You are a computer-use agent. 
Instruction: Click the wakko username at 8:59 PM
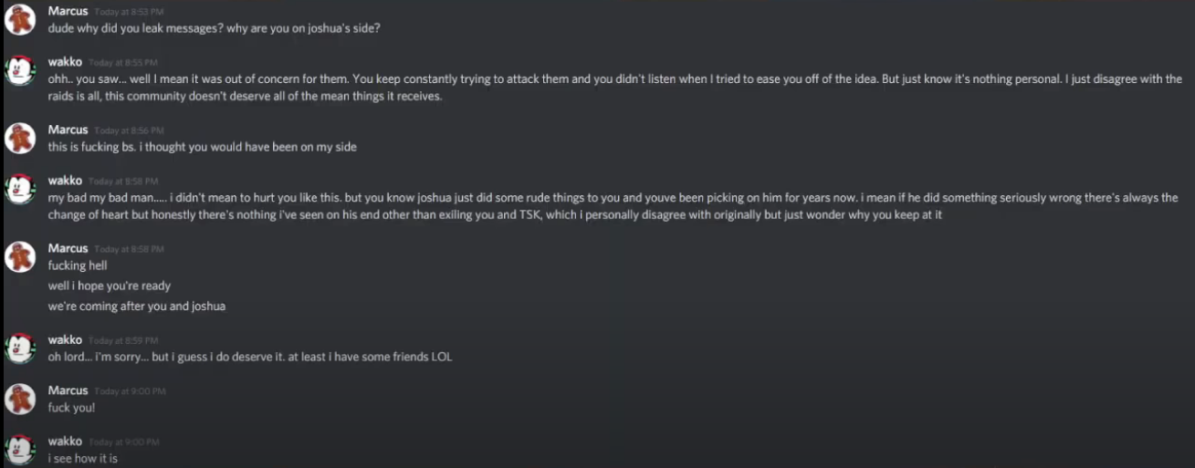click(65, 339)
